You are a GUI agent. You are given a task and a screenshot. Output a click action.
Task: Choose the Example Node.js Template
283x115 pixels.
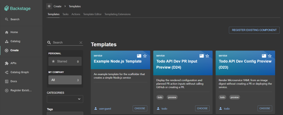pyautogui.click(x=140, y=108)
